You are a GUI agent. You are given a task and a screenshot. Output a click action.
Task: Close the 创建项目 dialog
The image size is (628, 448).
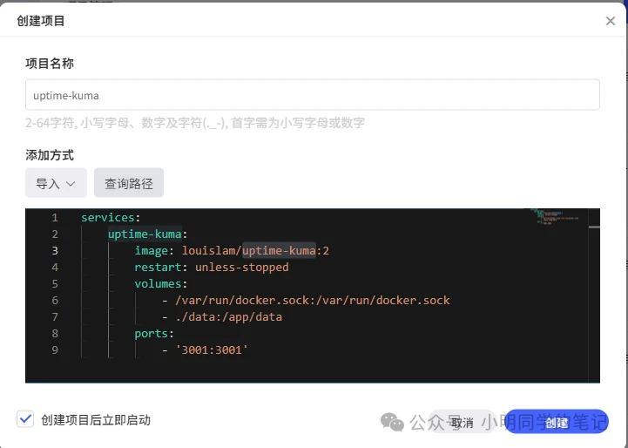[610, 21]
